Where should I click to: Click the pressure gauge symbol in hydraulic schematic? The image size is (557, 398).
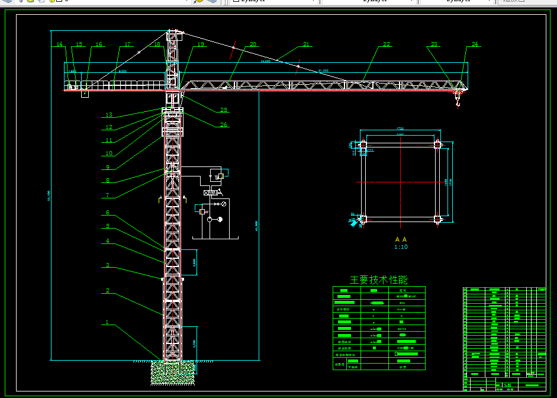pos(223,204)
